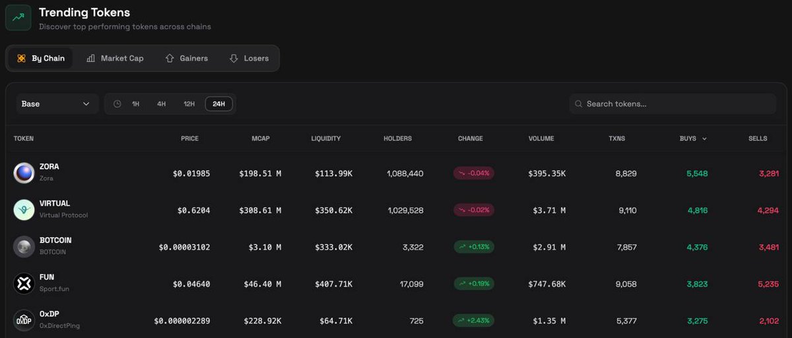
Task: Sort by the BUYS column header
Action: pyautogui.click(x=693, y=139)
